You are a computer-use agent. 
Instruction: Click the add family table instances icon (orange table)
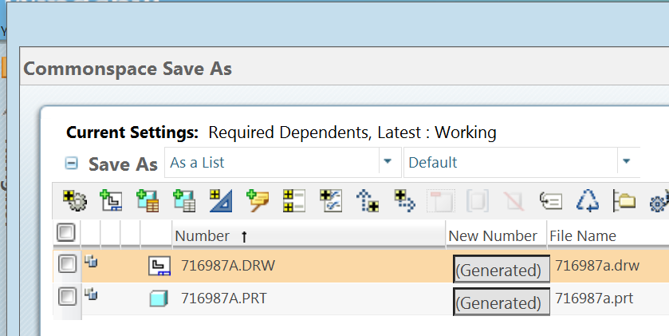click(148, 200)
